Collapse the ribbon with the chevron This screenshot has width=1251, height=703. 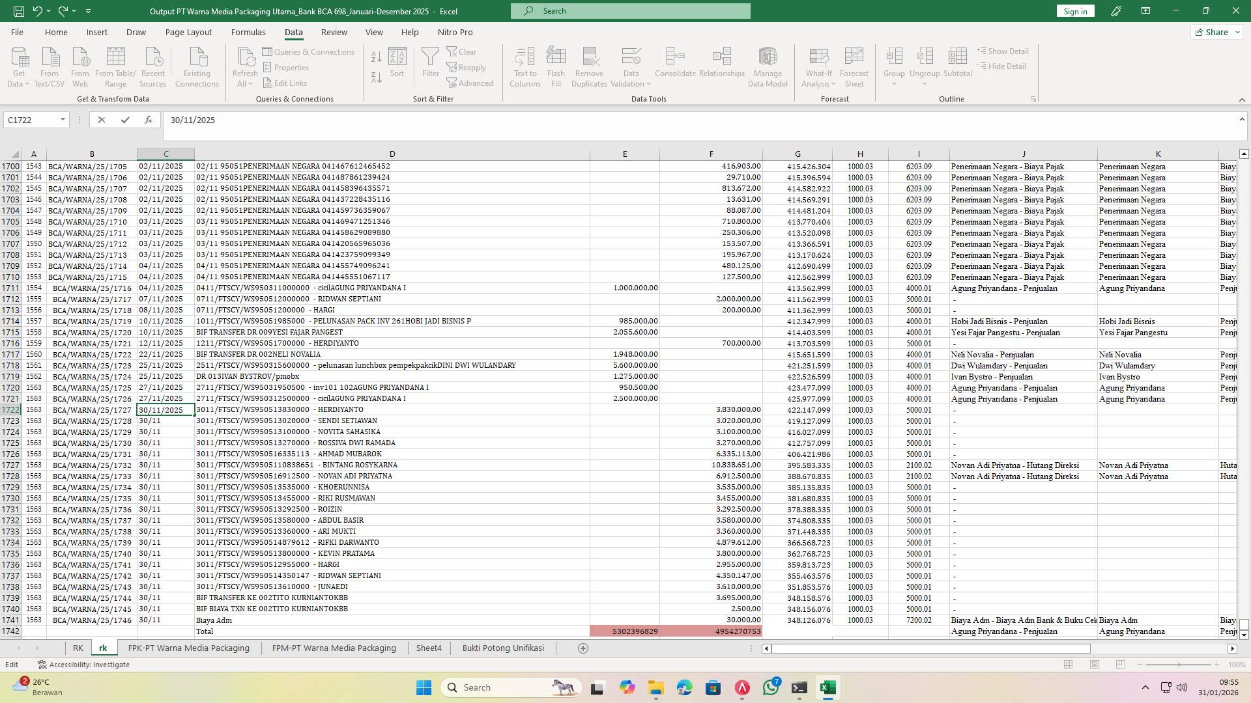pyautogui.click(x=1243, y=100)
